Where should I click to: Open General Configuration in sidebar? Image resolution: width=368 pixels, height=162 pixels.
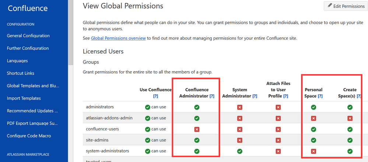[x=28, y=36]
